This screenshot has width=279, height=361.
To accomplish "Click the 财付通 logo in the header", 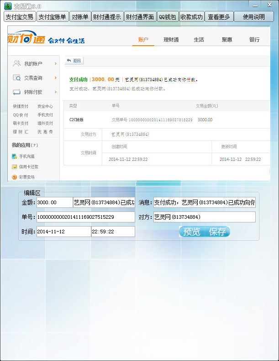I will coord(26,39).
